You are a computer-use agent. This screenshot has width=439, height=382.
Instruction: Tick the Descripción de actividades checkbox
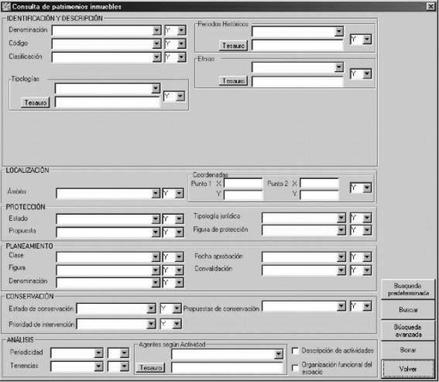click(x=295, y=351)
